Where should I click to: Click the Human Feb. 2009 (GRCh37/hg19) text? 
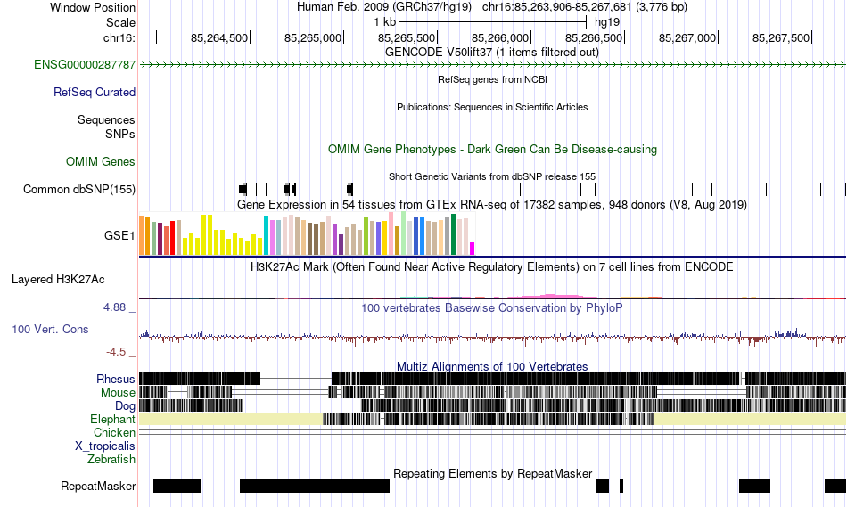[384, 7]
